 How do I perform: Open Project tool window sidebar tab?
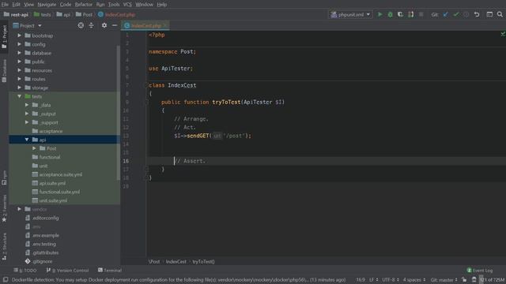point(4,36)
